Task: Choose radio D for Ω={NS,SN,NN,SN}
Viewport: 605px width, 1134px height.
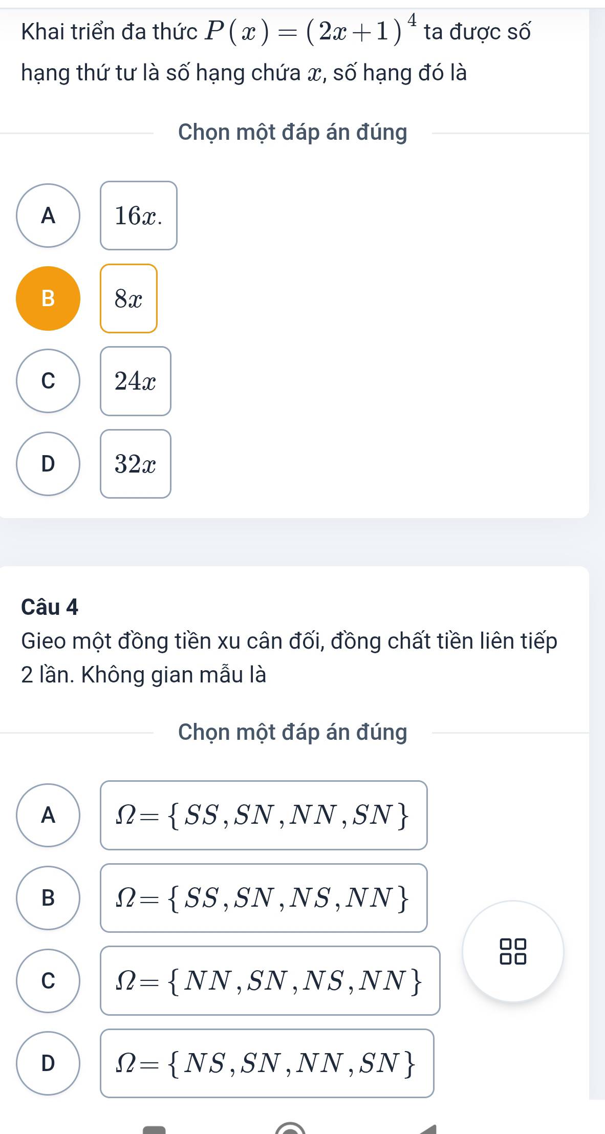Action: 48,1063
